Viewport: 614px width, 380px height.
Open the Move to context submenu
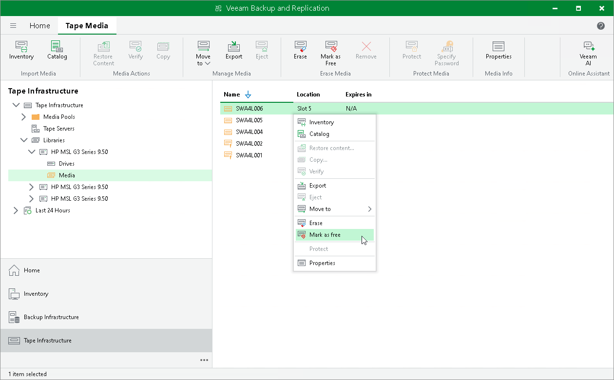coord(335,209)
